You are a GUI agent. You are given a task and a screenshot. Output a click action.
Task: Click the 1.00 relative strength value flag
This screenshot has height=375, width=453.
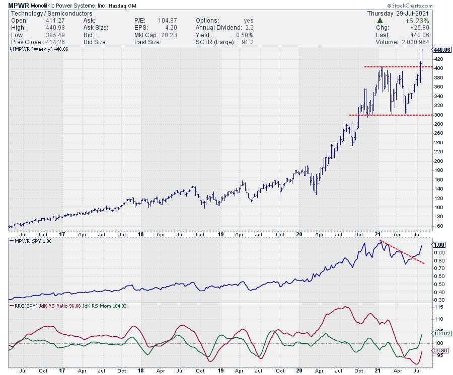(439, 245)
